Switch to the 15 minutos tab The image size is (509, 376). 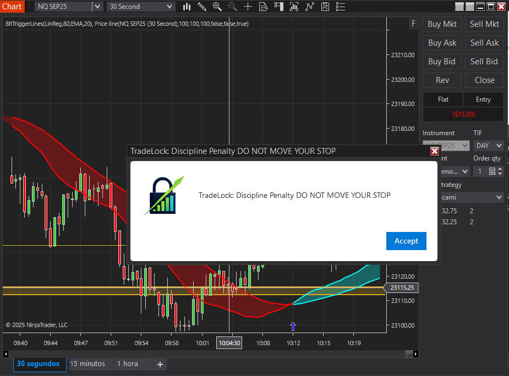[x=87, y=364]
